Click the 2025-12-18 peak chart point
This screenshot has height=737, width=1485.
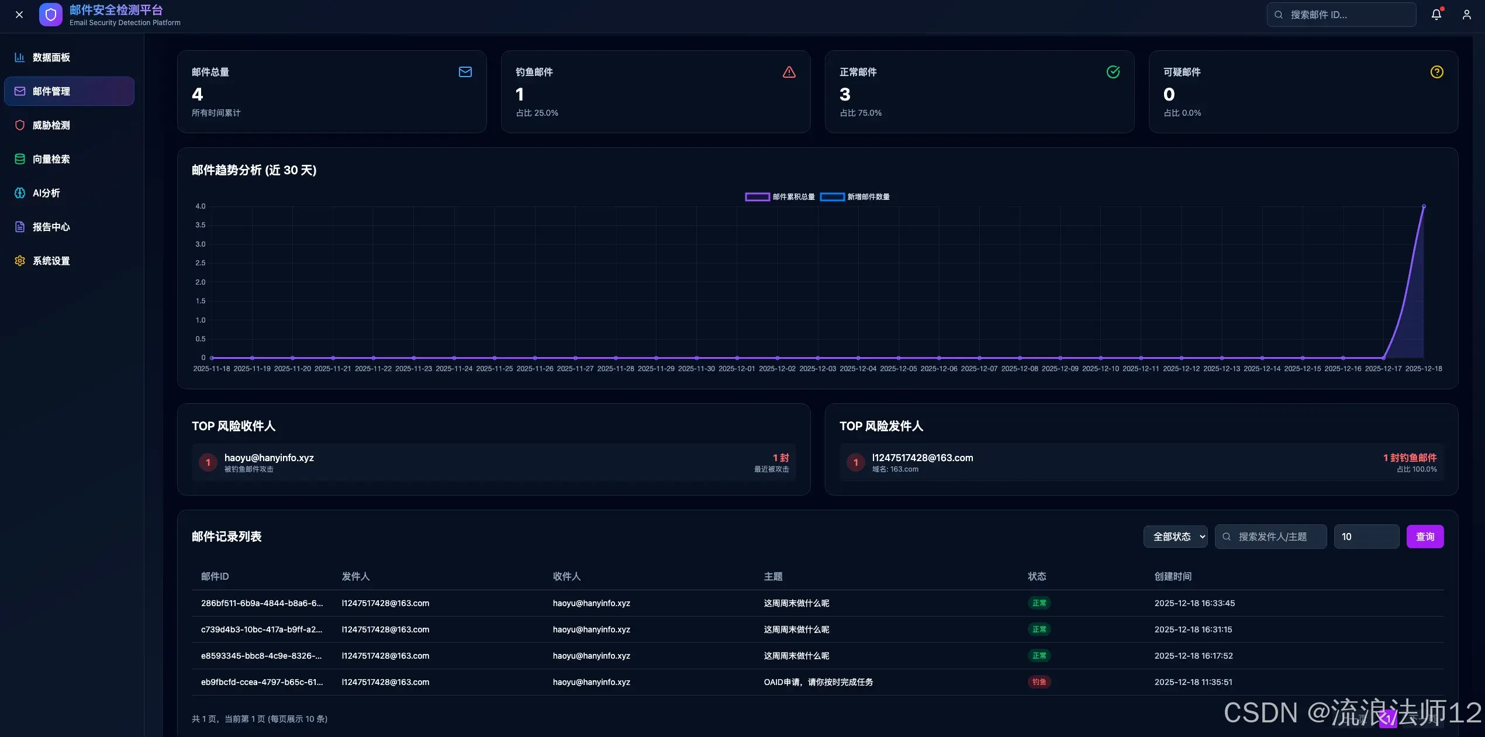(1424, 206)
